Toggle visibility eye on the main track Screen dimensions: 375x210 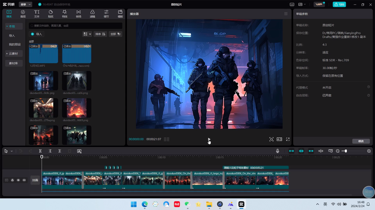[18, 180]
